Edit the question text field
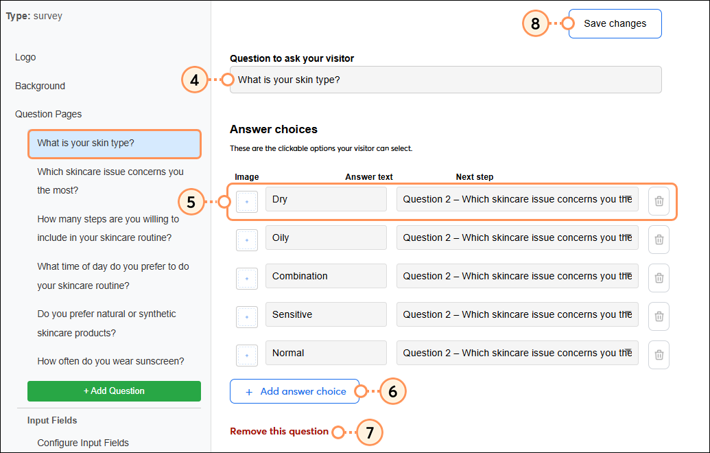Screen dimensions: 710x453 (x=446, y=80)
